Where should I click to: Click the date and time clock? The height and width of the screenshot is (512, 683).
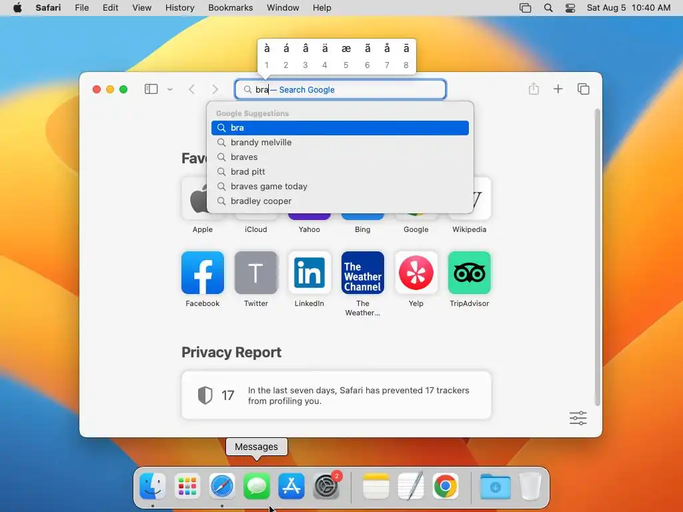(628, 8)
